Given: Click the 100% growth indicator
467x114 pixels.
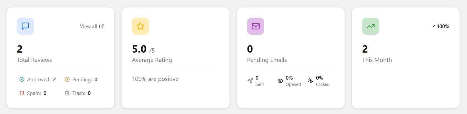Looking at the screenshot, I should 441,26.
